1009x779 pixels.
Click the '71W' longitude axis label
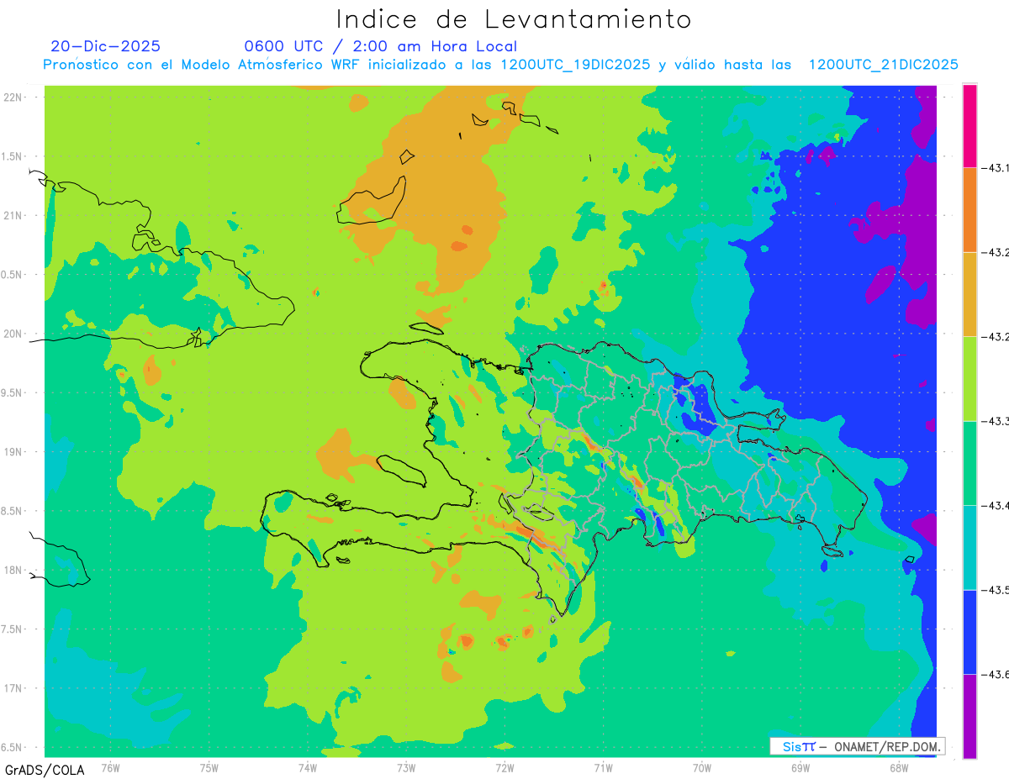tap(603, 767)
